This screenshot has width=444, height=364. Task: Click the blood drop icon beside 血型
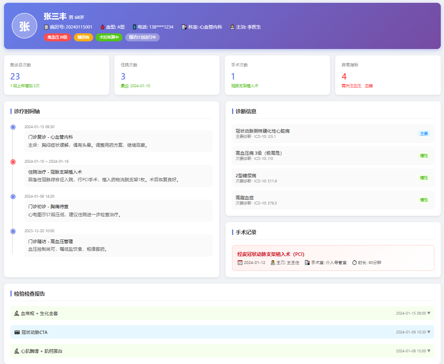(102, 27)
